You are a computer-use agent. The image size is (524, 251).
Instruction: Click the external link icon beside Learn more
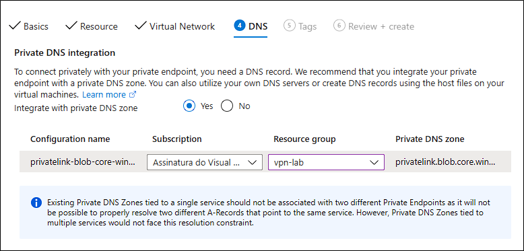click(x=133, y=95)
